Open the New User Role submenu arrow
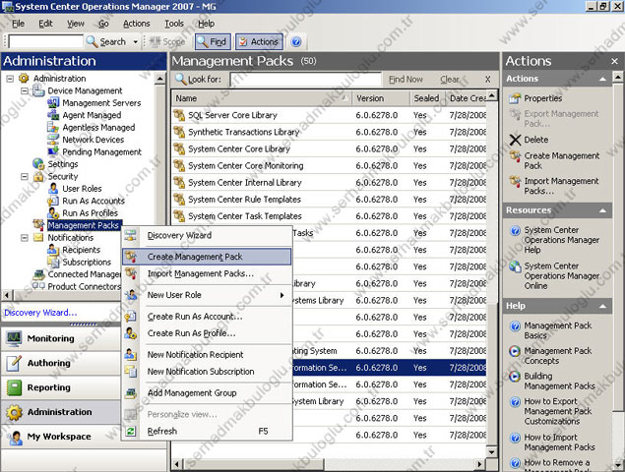Image resolution: width=625 pixels, height=472 pixels. 281,295
